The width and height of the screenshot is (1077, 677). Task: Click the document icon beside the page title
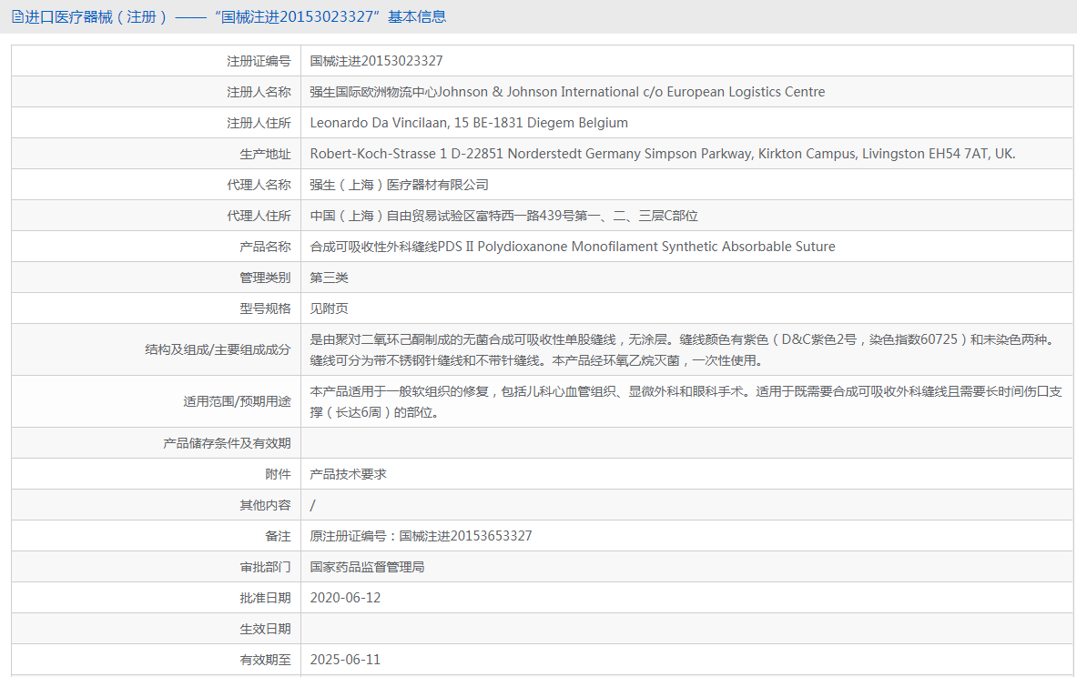point(17,17)
